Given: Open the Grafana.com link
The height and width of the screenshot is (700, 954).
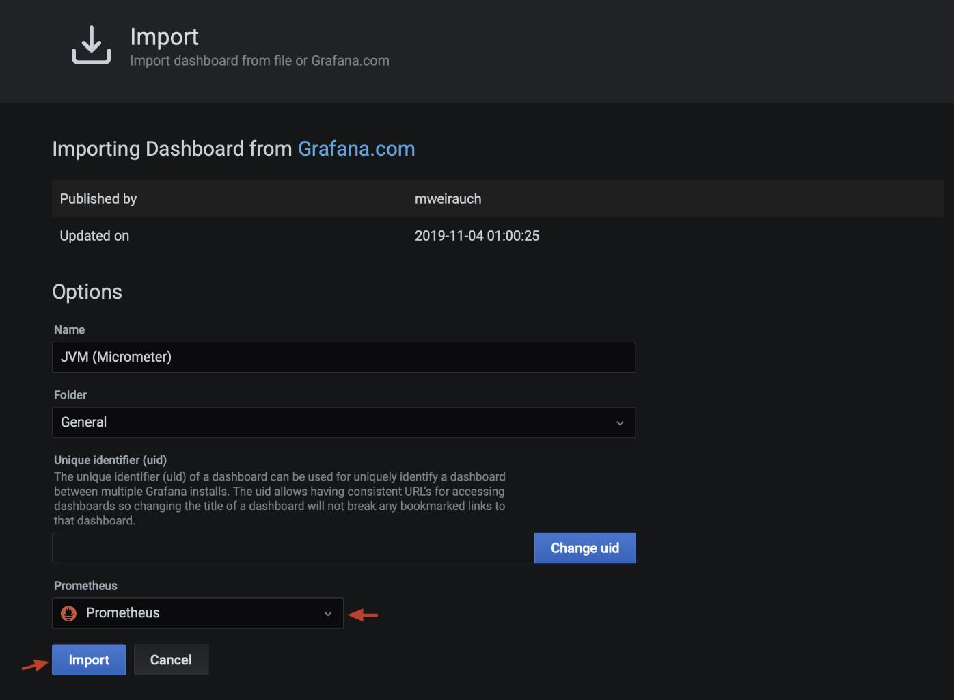Looking at the screenshot, I should click(356, 148).
